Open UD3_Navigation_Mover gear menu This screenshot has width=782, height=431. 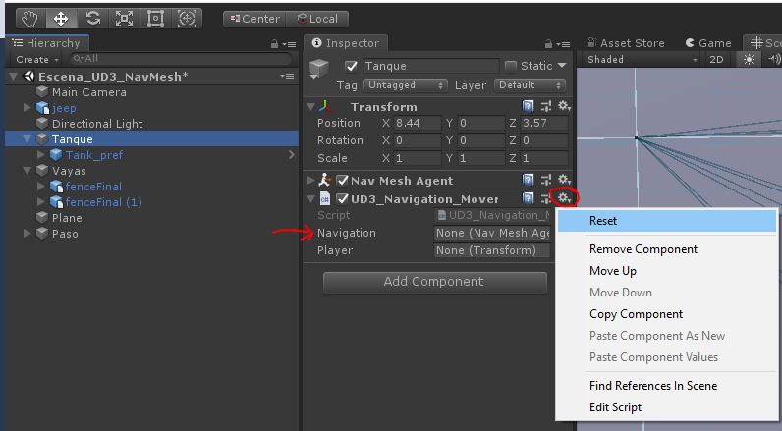coord(564,197)
